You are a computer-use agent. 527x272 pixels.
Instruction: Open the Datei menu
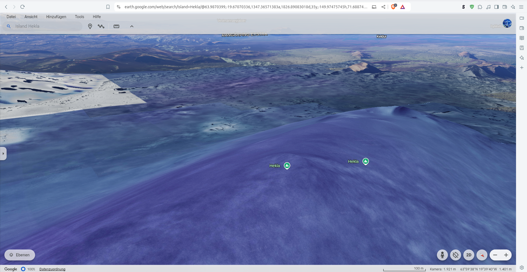click(x=11, y=17)
